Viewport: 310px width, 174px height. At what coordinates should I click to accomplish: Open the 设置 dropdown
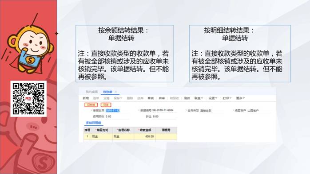pos(213,98)
